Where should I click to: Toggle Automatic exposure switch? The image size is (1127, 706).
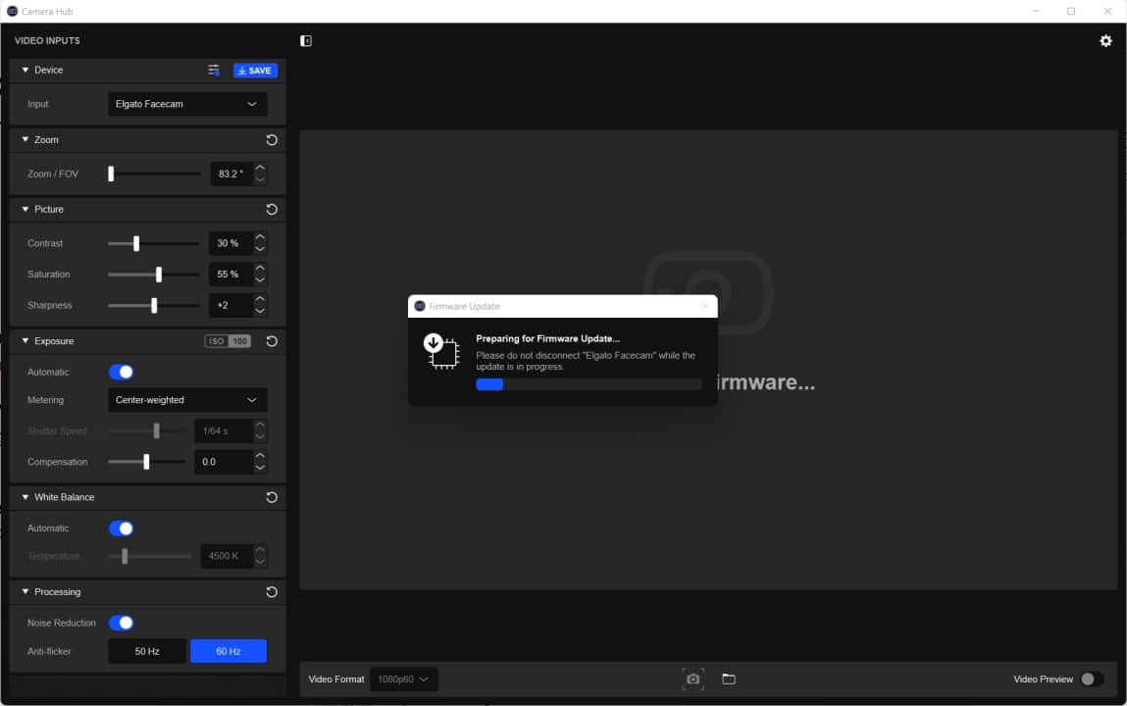coord(121,372)
